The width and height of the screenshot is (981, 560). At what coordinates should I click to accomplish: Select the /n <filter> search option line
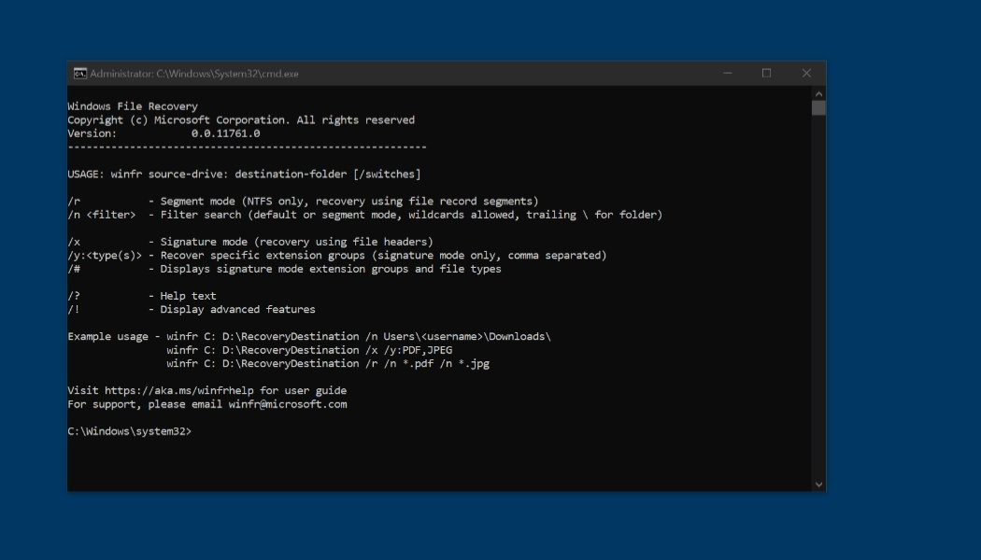364,214
